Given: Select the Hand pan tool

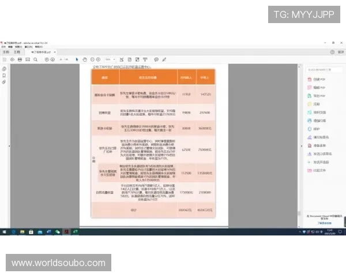Looking at the screenshot, I should tap(85, 59).
